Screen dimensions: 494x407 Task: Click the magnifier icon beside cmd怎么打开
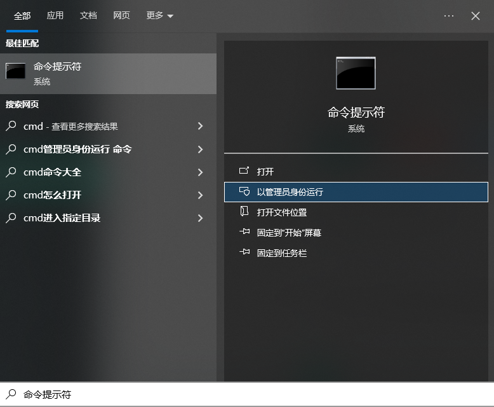coord(11,195)
